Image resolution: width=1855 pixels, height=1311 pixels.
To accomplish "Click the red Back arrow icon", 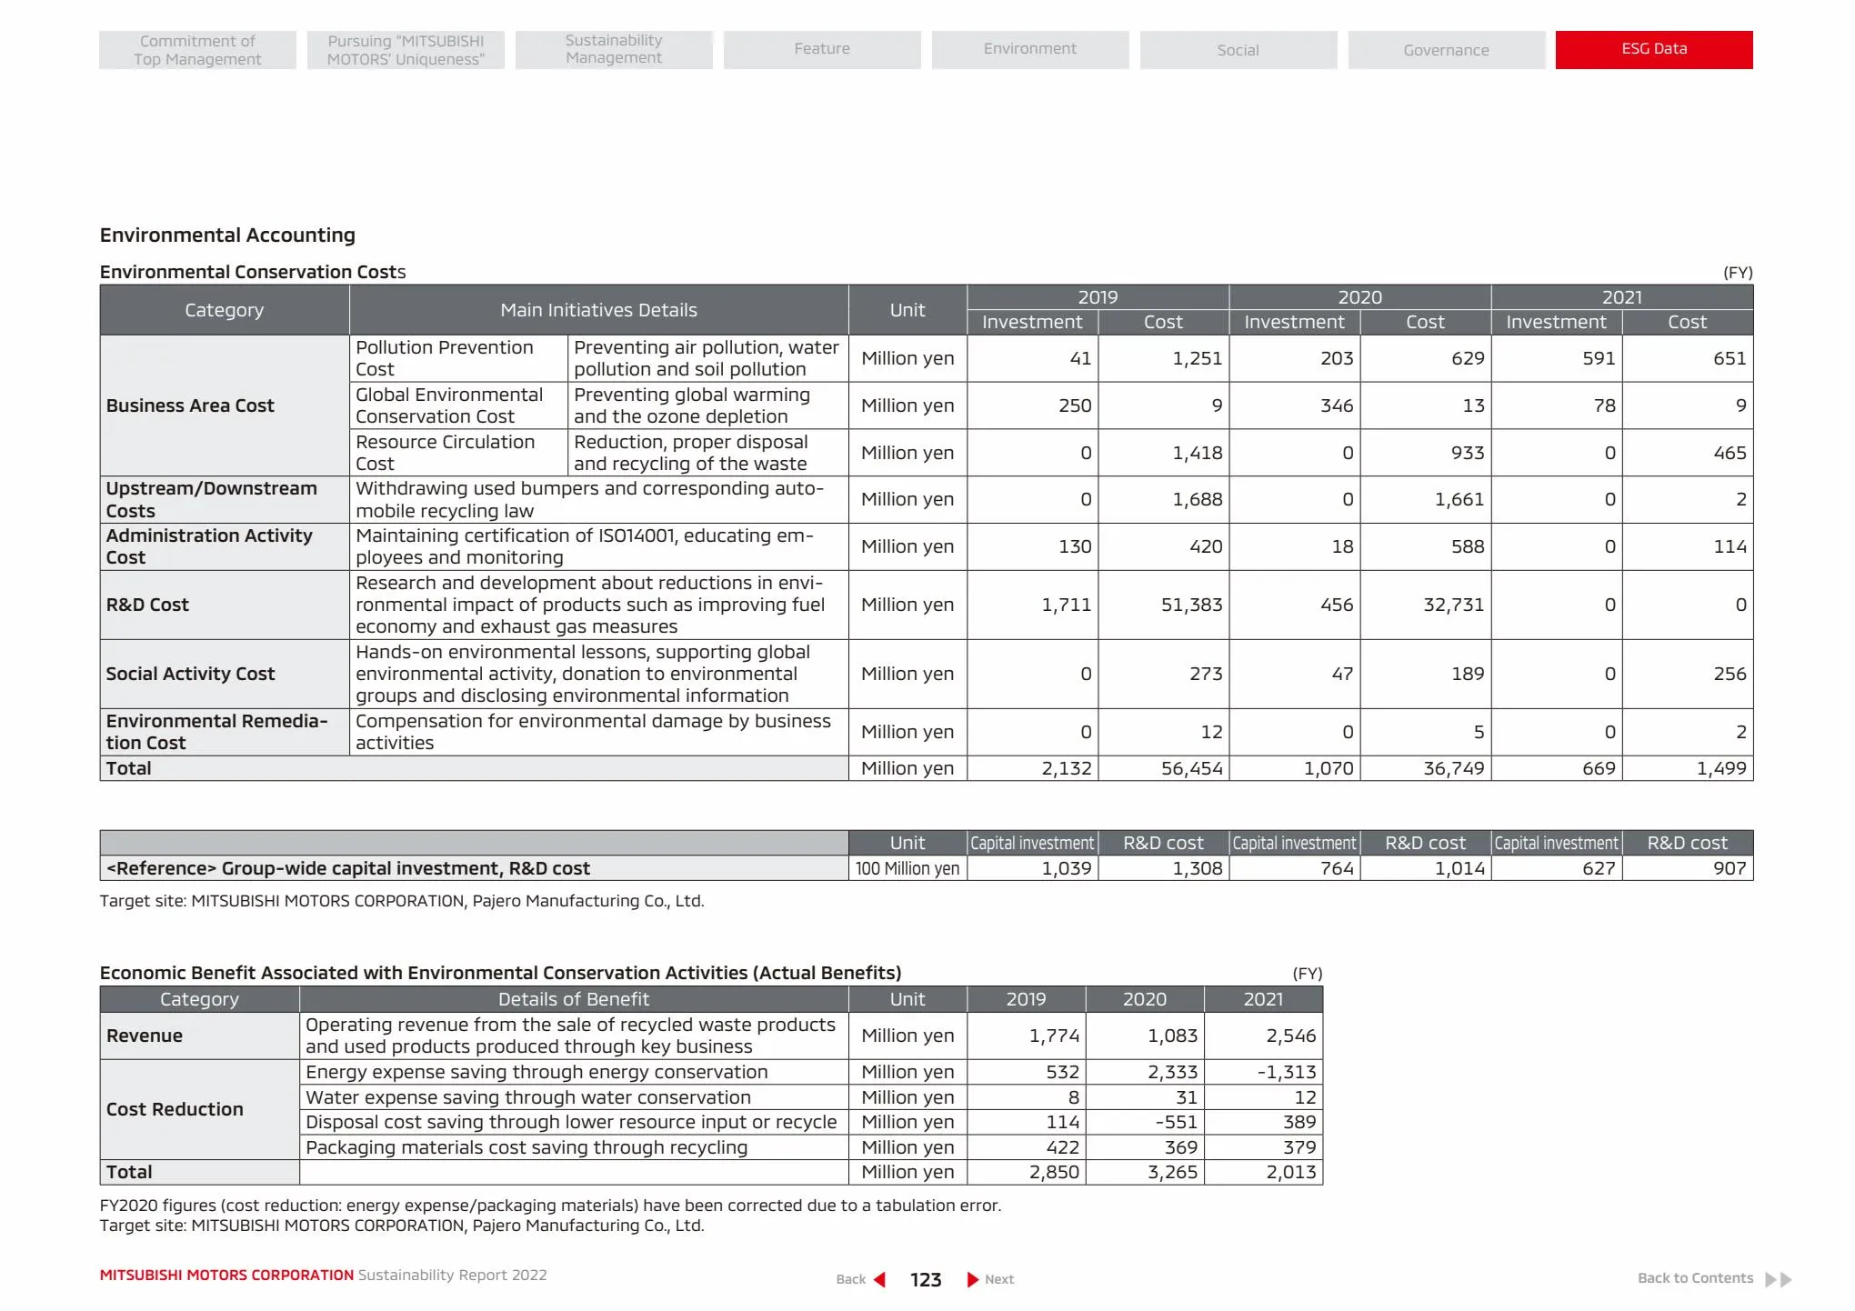I will (879, 1279).
